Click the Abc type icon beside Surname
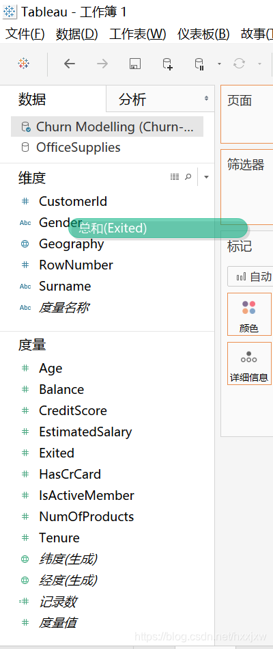The height and width of the screenshot is (649, 273). pos(25,287)
